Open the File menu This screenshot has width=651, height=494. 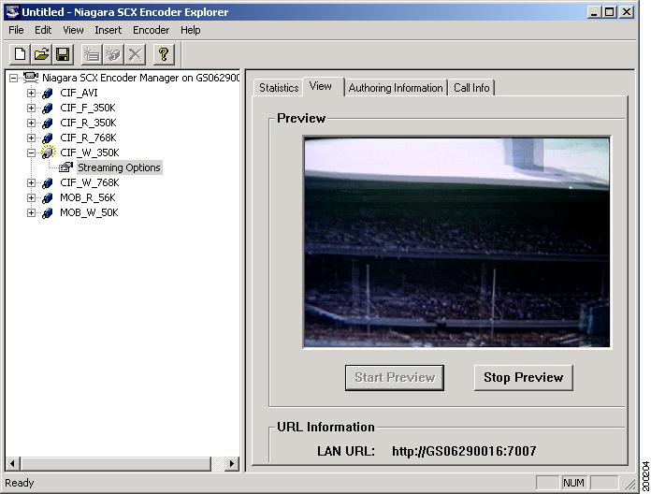(16, 30)
